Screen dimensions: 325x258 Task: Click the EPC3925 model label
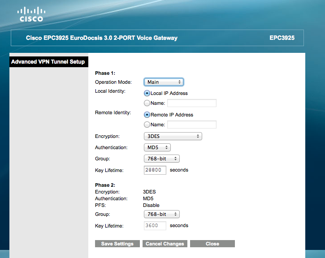pos(282,38)
